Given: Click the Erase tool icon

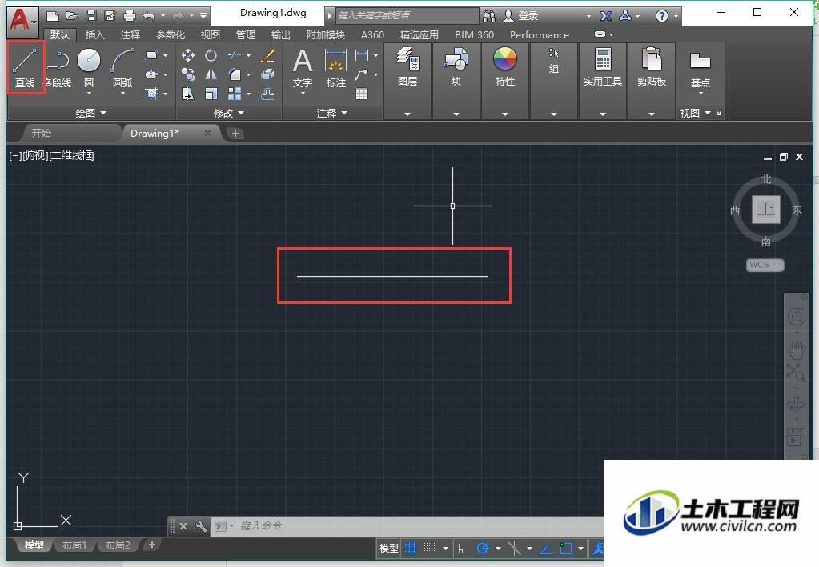Looking at the screenshot, I should click(x=267, y=55).
